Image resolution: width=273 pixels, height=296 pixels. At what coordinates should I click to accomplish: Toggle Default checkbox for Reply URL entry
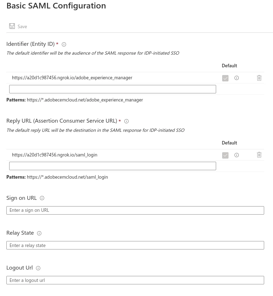click(x=225, y=155)
